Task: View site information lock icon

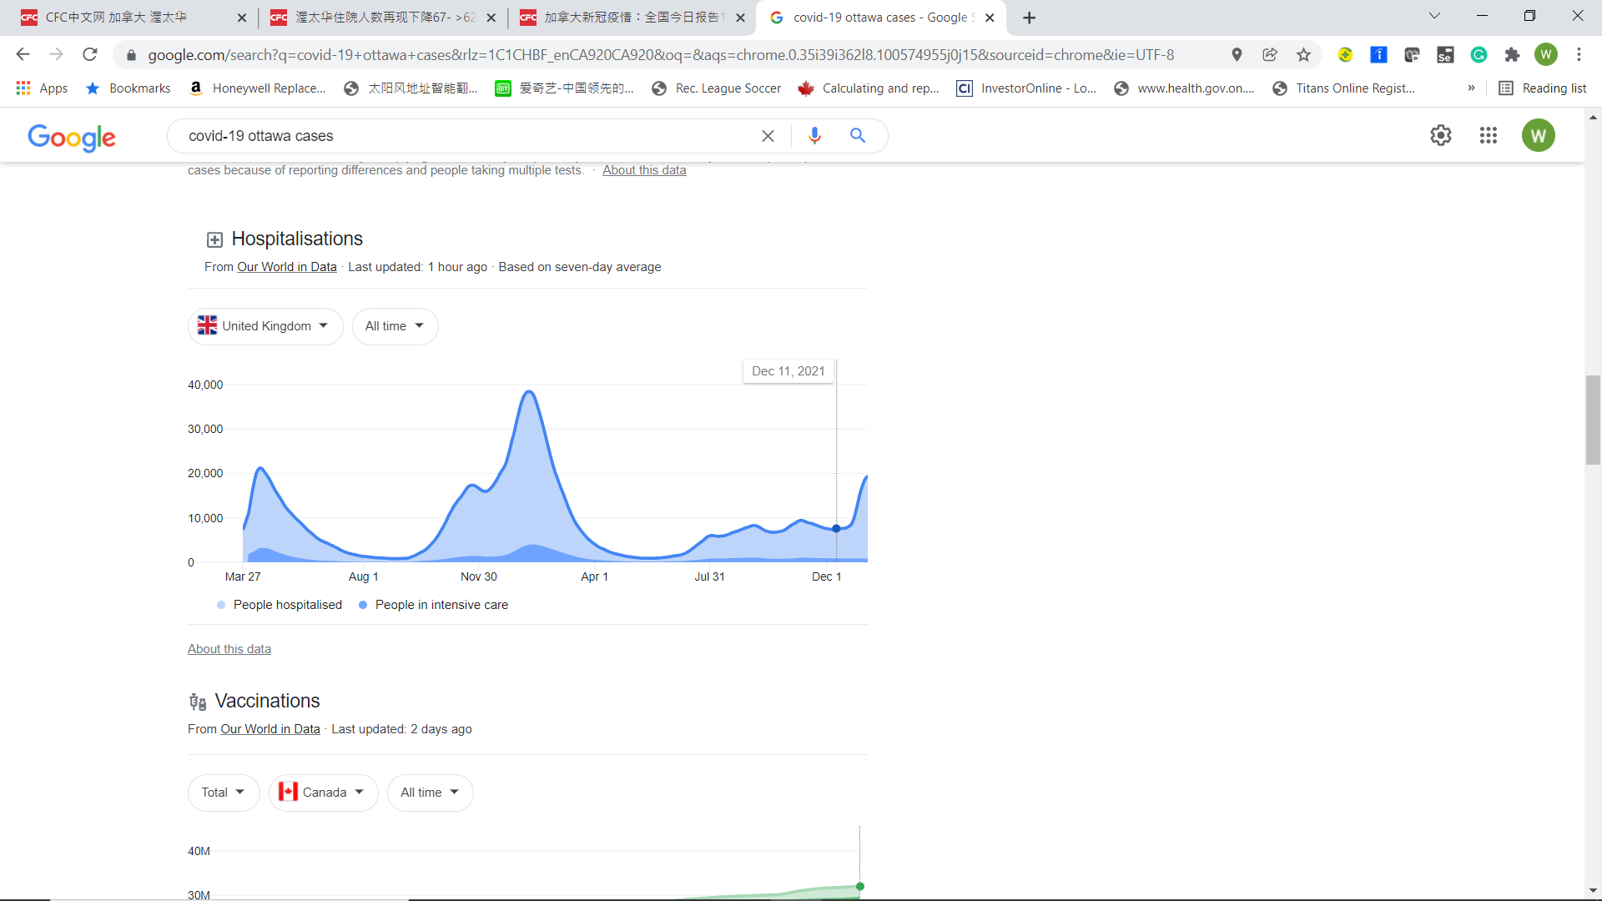Action: pos(131,55)
